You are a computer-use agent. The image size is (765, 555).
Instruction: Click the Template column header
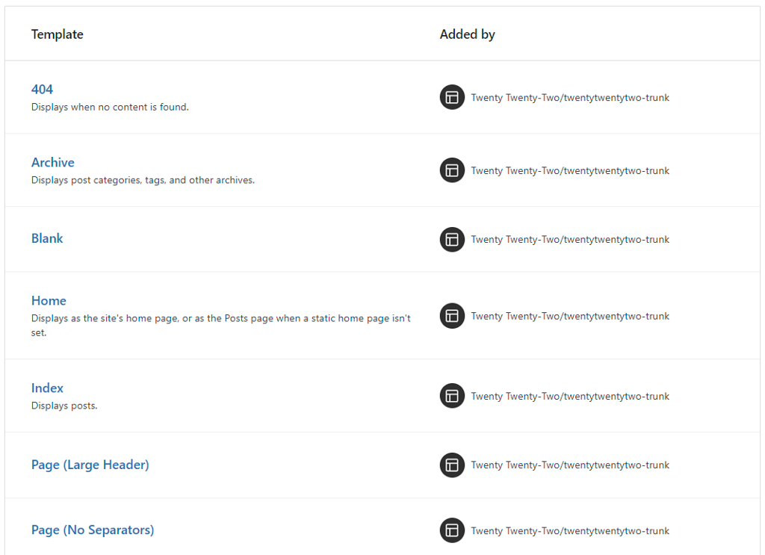click(x=57, y=34)
